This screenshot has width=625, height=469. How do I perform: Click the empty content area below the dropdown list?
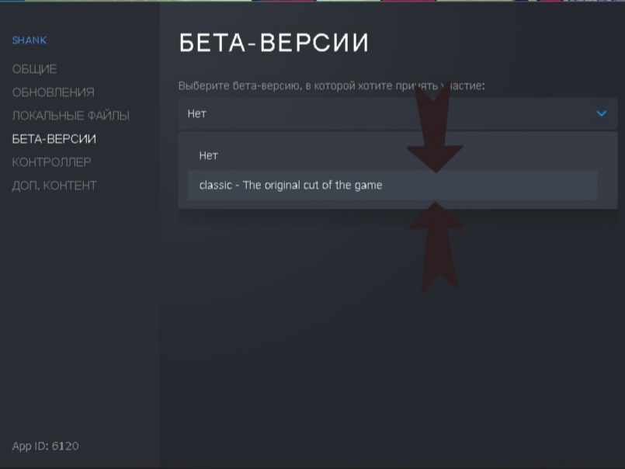388,334
